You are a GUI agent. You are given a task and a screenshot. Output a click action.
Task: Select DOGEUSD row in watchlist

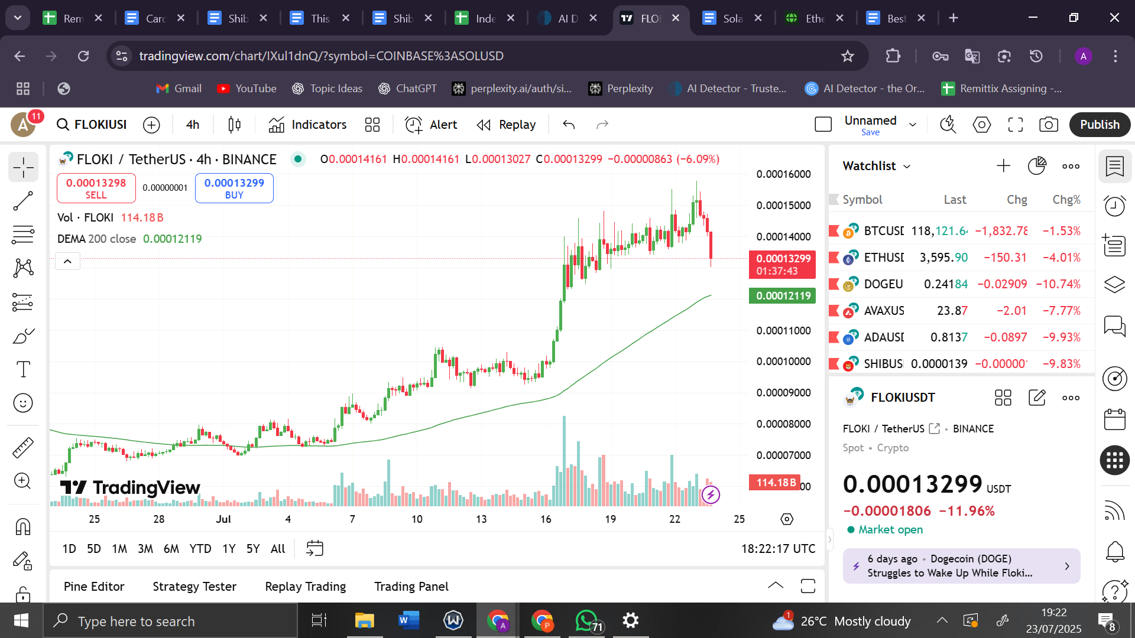[x=961, y=284]
